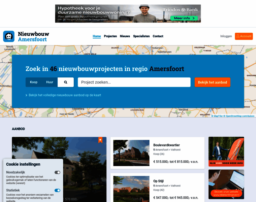Click the Nieuwbouw Amersfoort house logo icon
The width and height of the screenshot is (256, 202).
[x=9, y=36]
